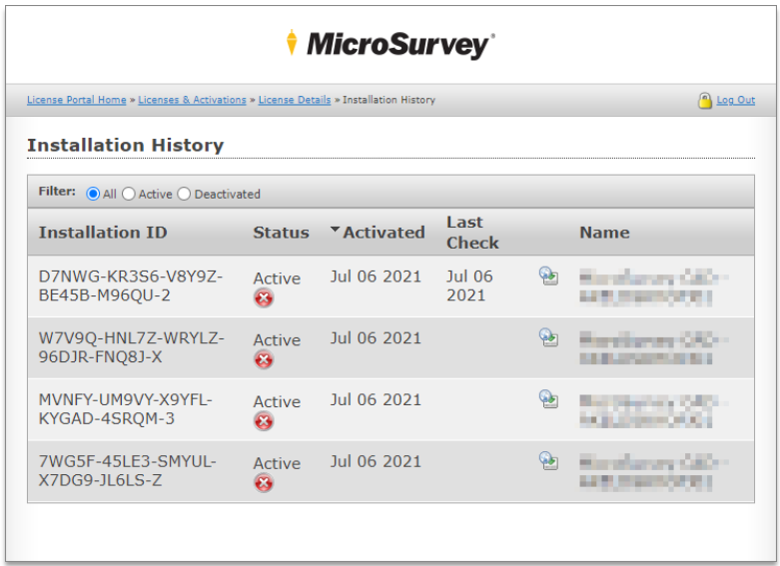Sort table by Installation ID header
Screen dimensions: 780x566
coord(103,233)
